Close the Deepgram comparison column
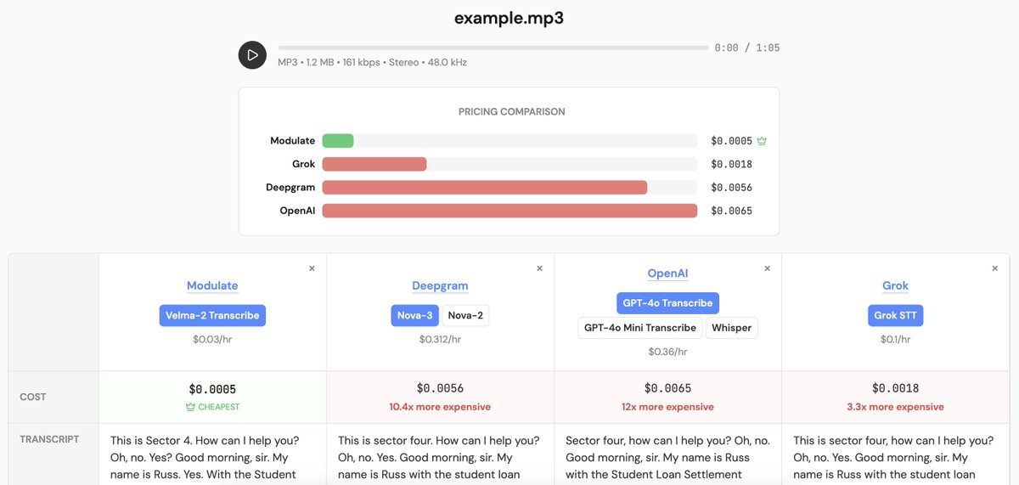Image resolution: width=1019 pixels, height=485 pixels. click(539, 268)
